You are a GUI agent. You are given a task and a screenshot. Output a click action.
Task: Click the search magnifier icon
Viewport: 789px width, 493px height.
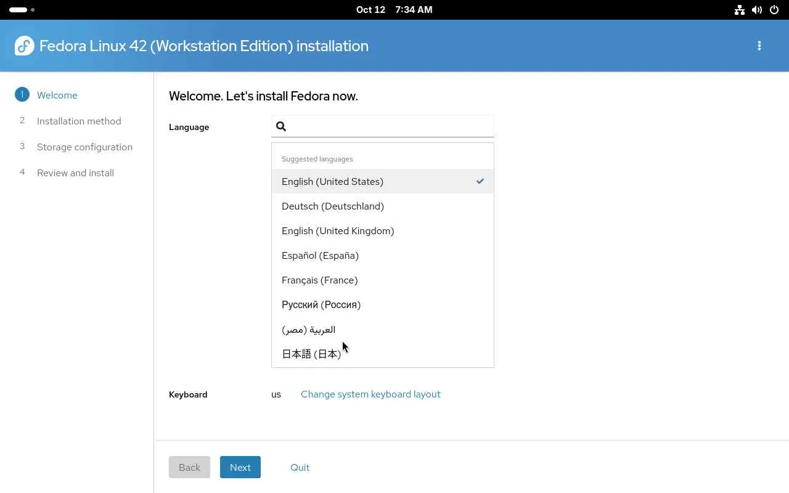(x=281, y=126)
